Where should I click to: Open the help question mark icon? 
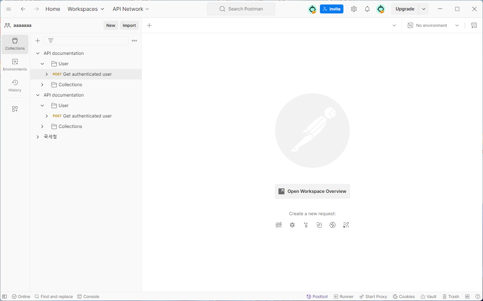point(478,297)
